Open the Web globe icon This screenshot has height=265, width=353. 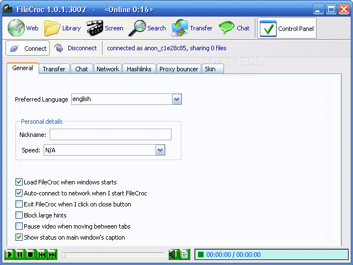coord(16,28)
